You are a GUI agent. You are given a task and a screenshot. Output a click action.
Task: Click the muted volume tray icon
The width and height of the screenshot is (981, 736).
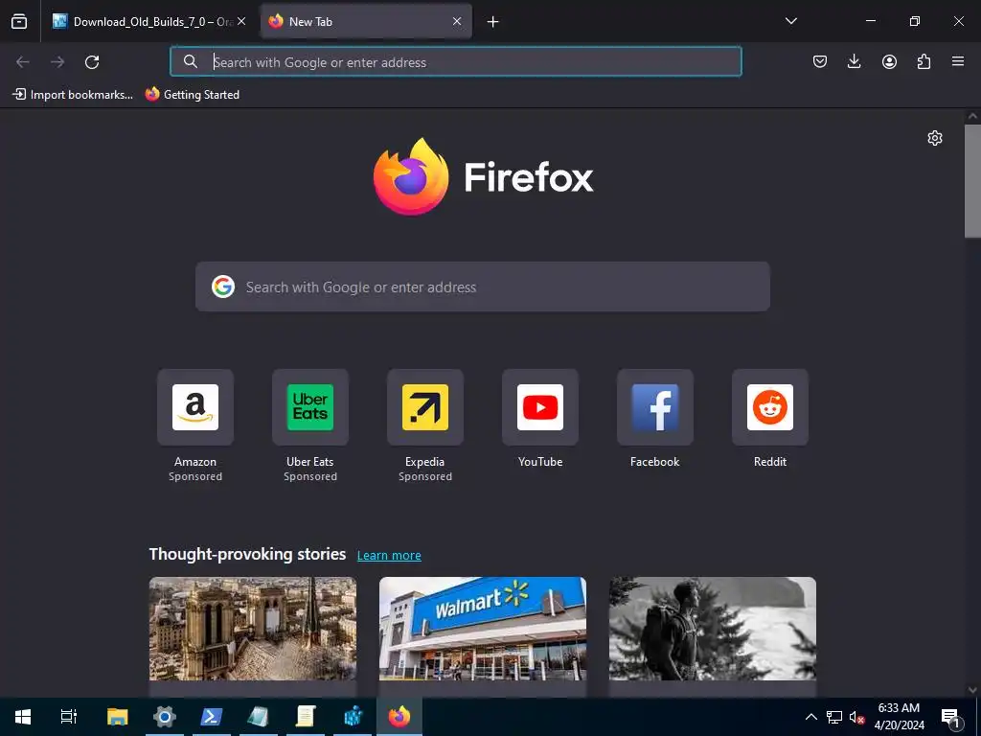(x=856, y=717)
